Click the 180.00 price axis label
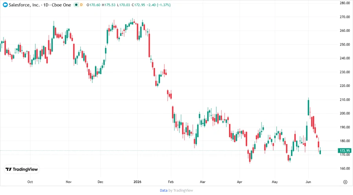This screenshot has height=195, width=353. click(345, 141)
